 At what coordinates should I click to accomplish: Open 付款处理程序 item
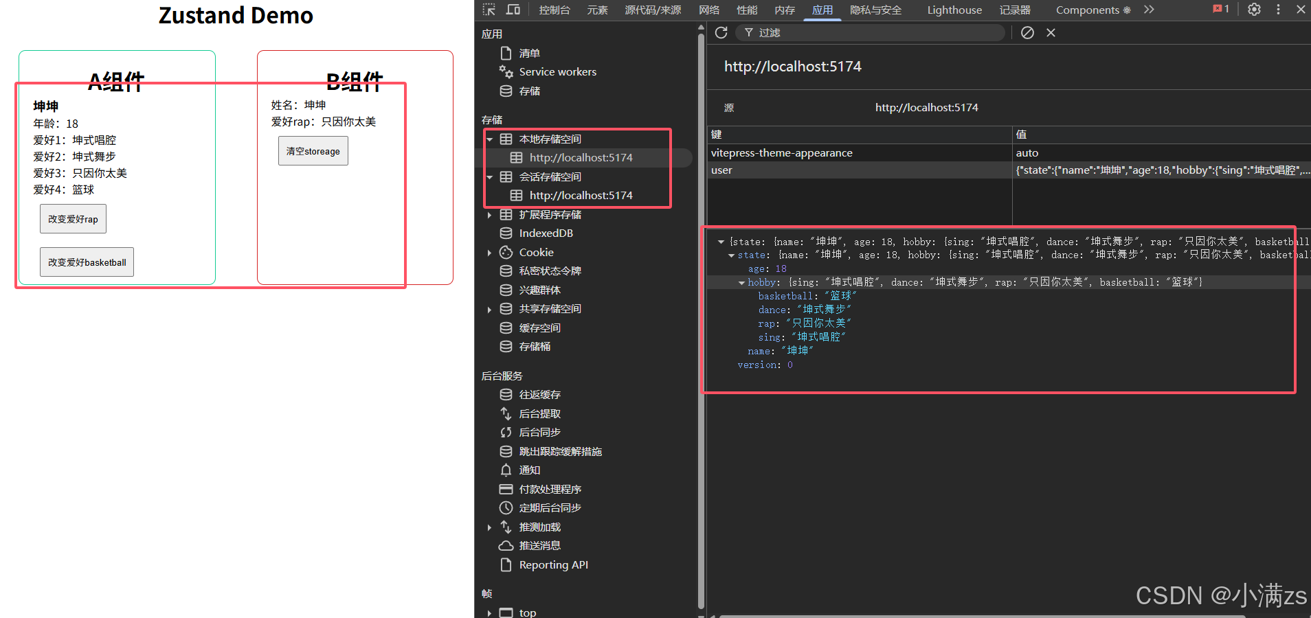tap(550, 489)
